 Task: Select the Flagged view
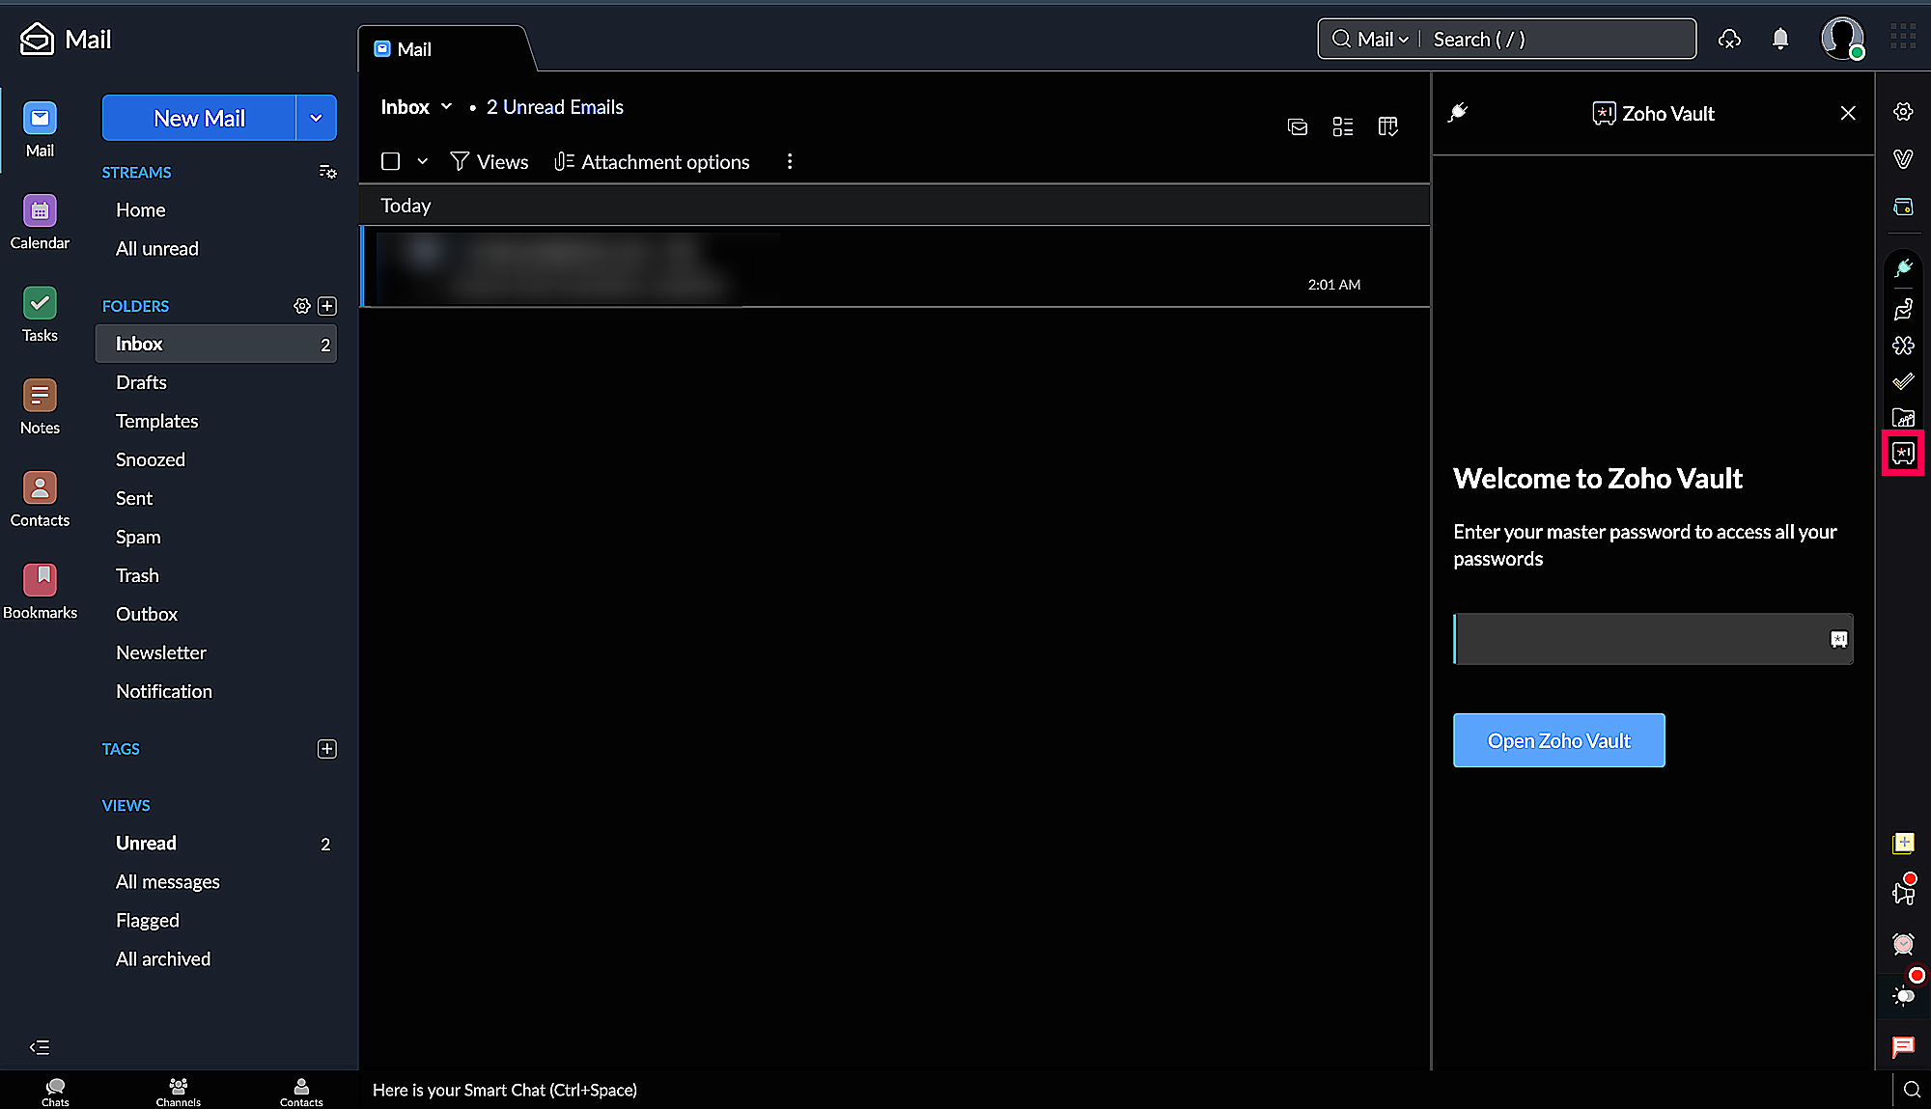tap(148, 920)
